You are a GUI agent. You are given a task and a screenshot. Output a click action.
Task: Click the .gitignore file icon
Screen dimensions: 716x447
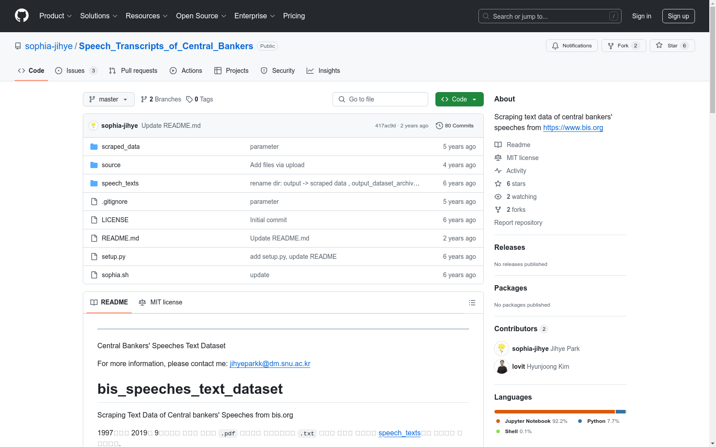[x=94, y=202]
